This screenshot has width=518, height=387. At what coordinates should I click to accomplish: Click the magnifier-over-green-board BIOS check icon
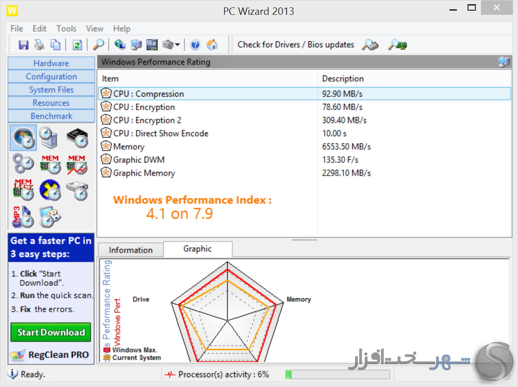point(398,44)
